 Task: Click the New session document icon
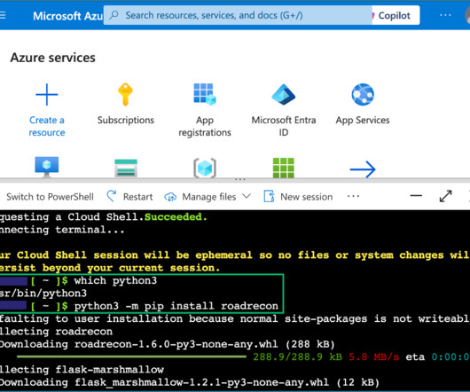269,197
